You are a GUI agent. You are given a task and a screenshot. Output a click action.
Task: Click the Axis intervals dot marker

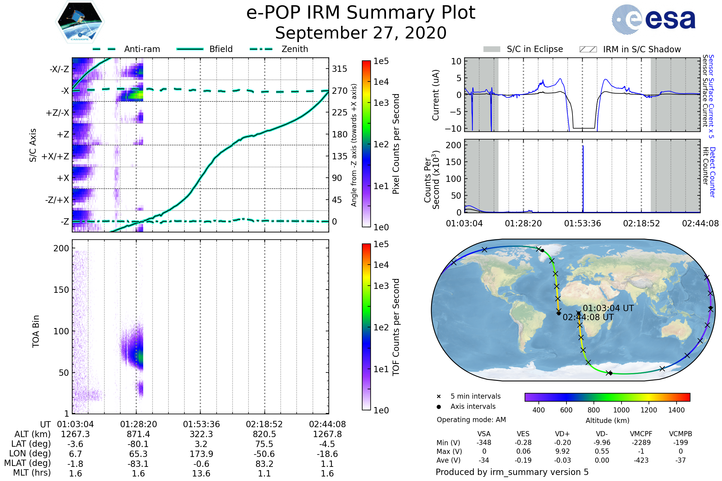coord(439,407)
